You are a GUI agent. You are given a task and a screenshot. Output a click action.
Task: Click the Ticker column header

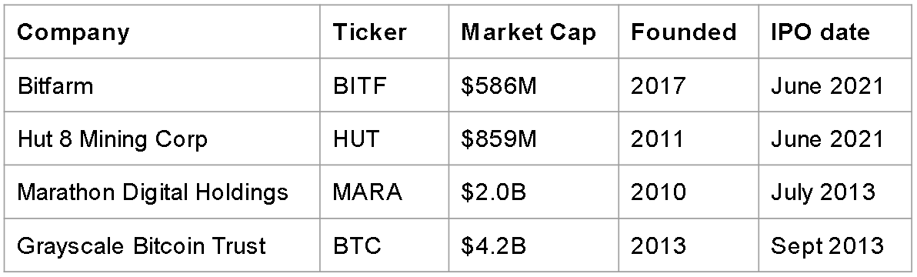coord(384,32)
